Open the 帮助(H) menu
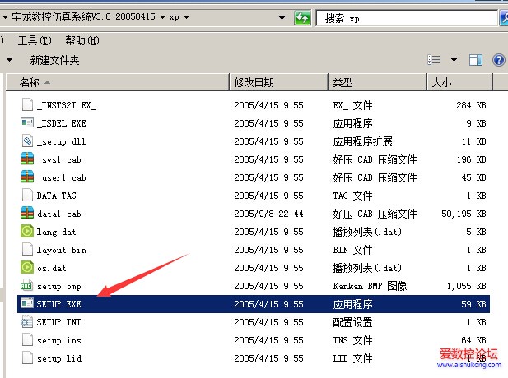Image resolution: width=508 pixels, height=378 pixels. click(x=82, y=40)
